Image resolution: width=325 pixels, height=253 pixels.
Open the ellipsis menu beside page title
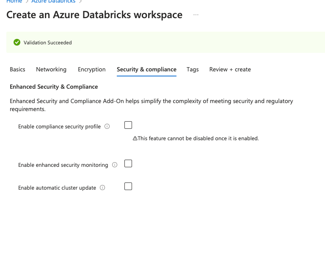point(196,15)
